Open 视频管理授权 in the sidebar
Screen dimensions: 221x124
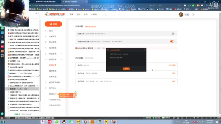[54, 82]
